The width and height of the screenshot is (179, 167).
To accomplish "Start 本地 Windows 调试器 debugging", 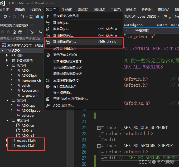I will tap(140, 17).
